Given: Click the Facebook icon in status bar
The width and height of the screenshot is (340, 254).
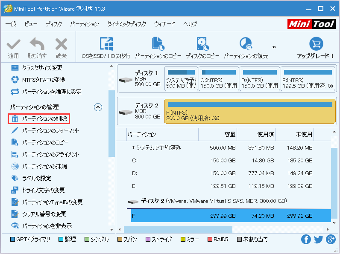Looking at the screenshot, I should [306, 240].
